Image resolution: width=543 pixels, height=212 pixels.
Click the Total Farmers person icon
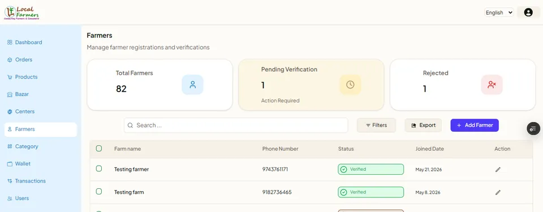192,85
